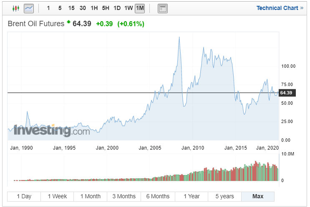Choose the 30 minute interval
310x207 pixels.
click(83, 8)
